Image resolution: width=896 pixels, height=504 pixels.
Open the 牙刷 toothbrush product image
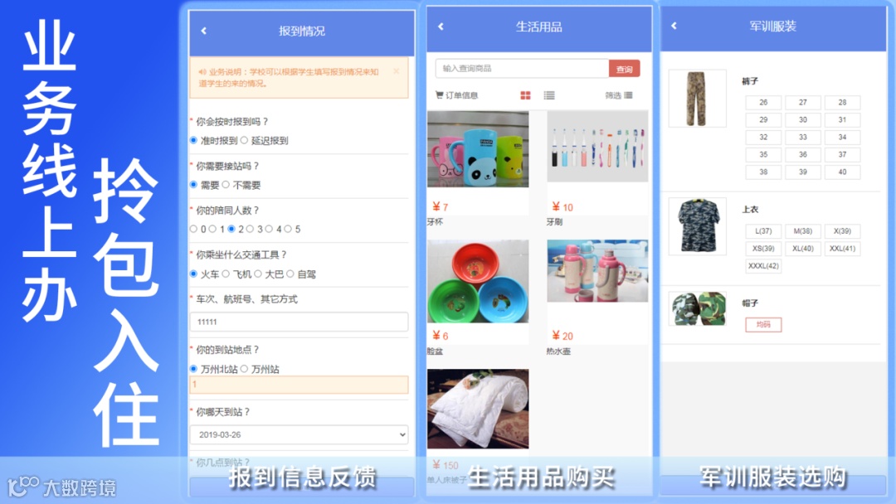597,146
